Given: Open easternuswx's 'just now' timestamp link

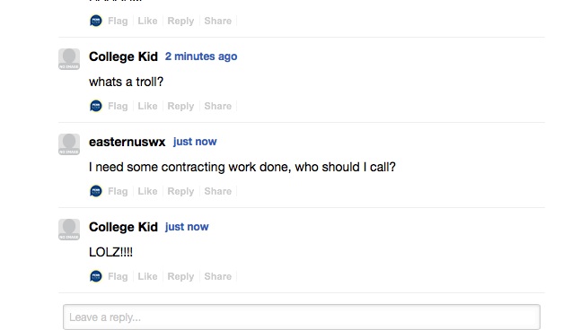Looking at the screenshot, I should pos(195,142).
